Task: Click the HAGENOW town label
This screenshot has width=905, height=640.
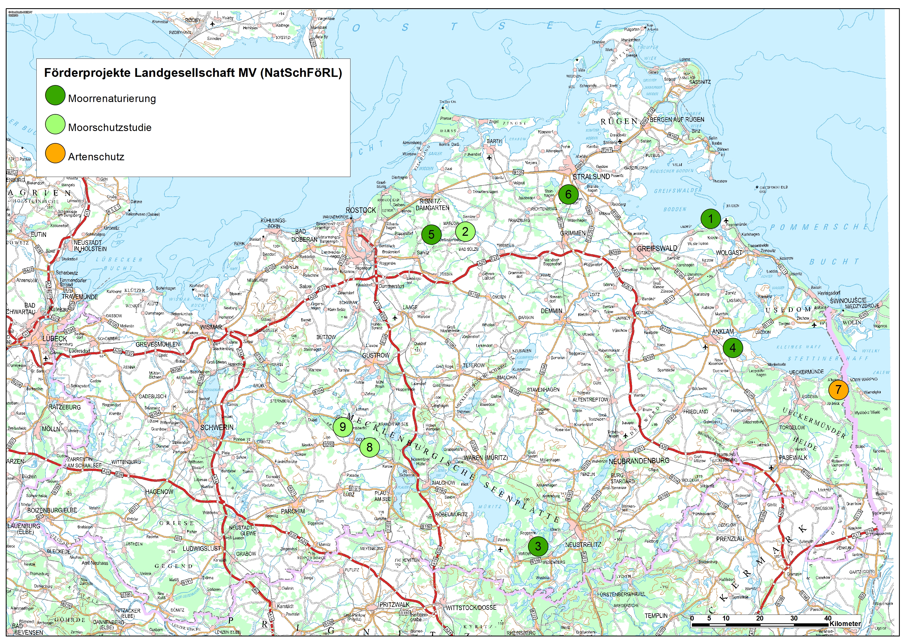Action: 159,492
